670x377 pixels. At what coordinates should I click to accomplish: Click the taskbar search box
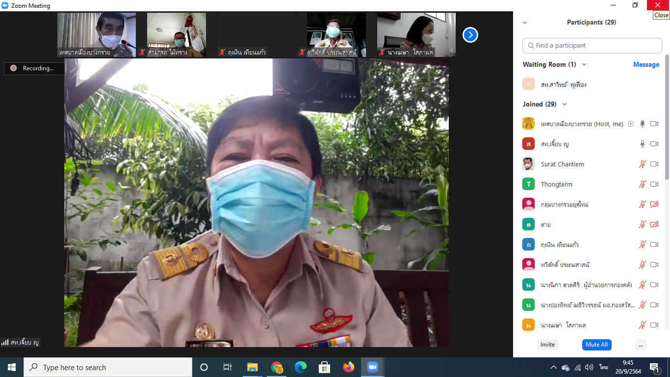[x=108, y=367]
